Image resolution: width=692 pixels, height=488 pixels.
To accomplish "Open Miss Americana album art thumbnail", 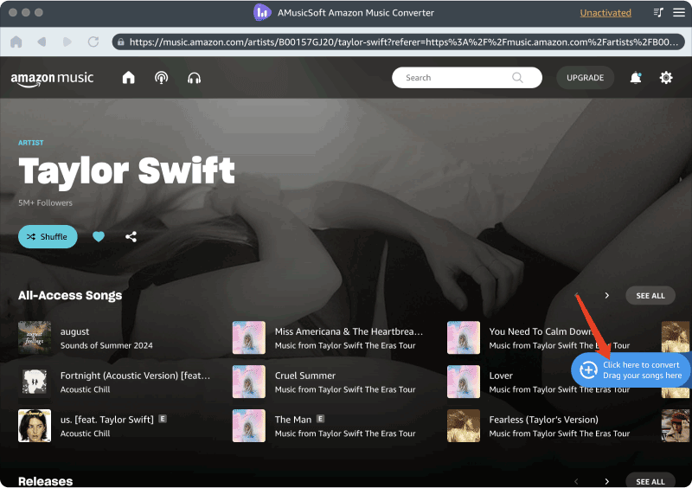I will [249, 337].
